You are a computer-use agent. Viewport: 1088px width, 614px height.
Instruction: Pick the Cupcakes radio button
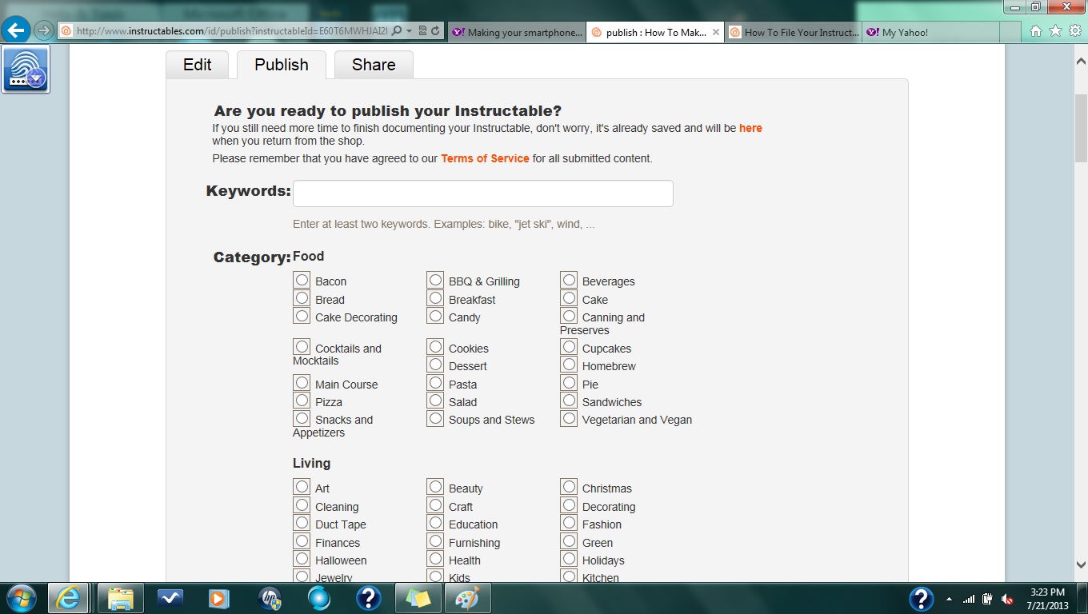[569, 347]
